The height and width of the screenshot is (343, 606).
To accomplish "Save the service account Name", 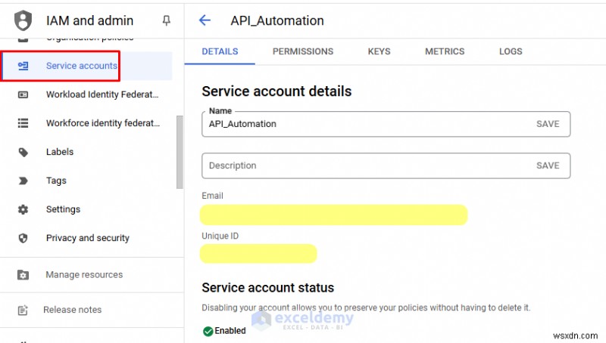I will 548,124.
